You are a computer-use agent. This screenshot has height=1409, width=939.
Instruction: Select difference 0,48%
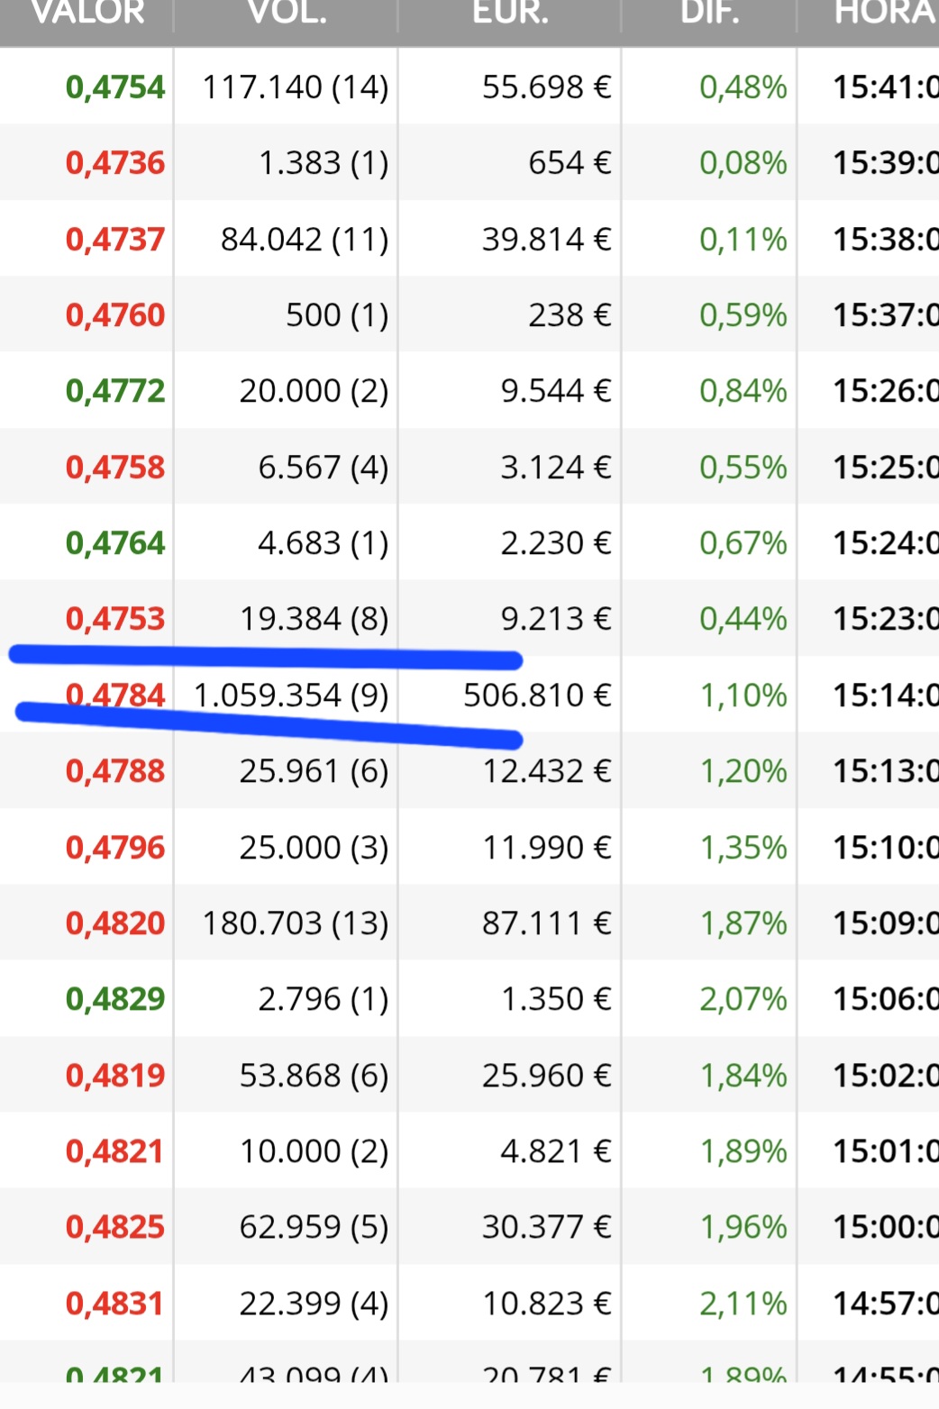(x=743, y=87)
